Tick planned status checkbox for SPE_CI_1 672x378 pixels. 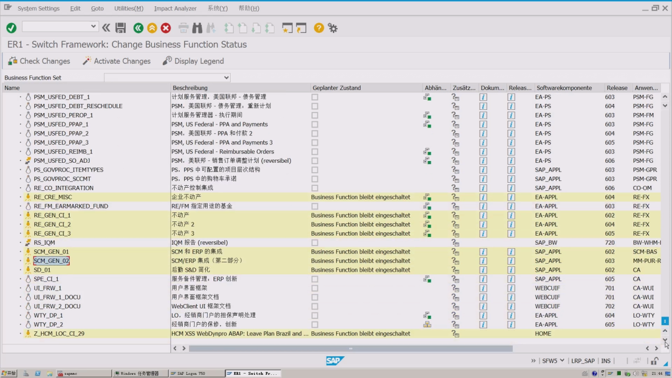pos(315,279)
